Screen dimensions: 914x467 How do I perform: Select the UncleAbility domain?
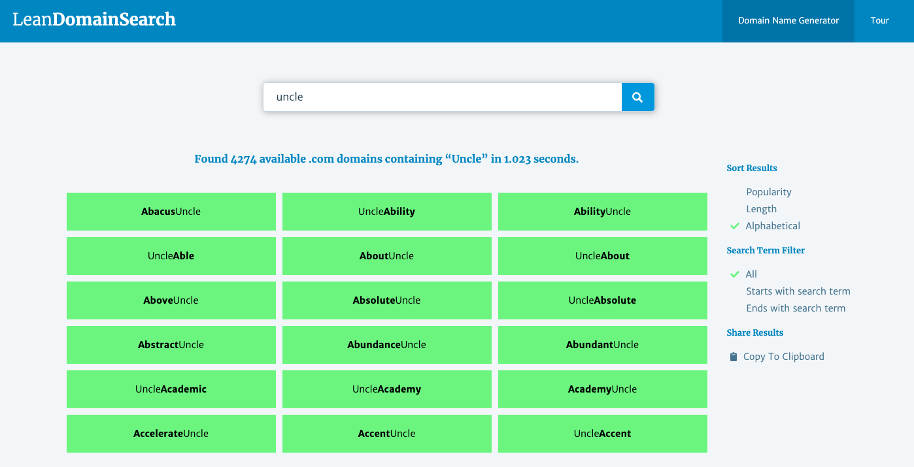pyautogui.click(x=387, y=212)
